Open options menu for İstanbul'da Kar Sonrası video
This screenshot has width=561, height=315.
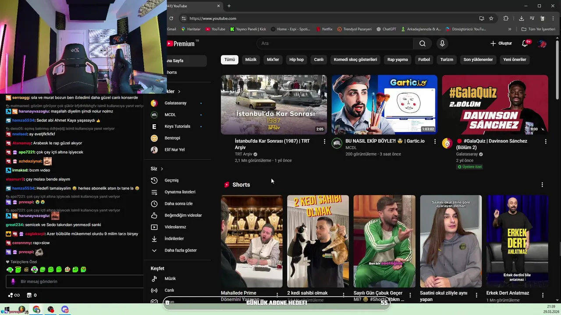324,141
